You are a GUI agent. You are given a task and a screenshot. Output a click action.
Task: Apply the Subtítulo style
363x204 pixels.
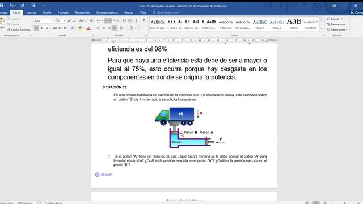(310, 24)
